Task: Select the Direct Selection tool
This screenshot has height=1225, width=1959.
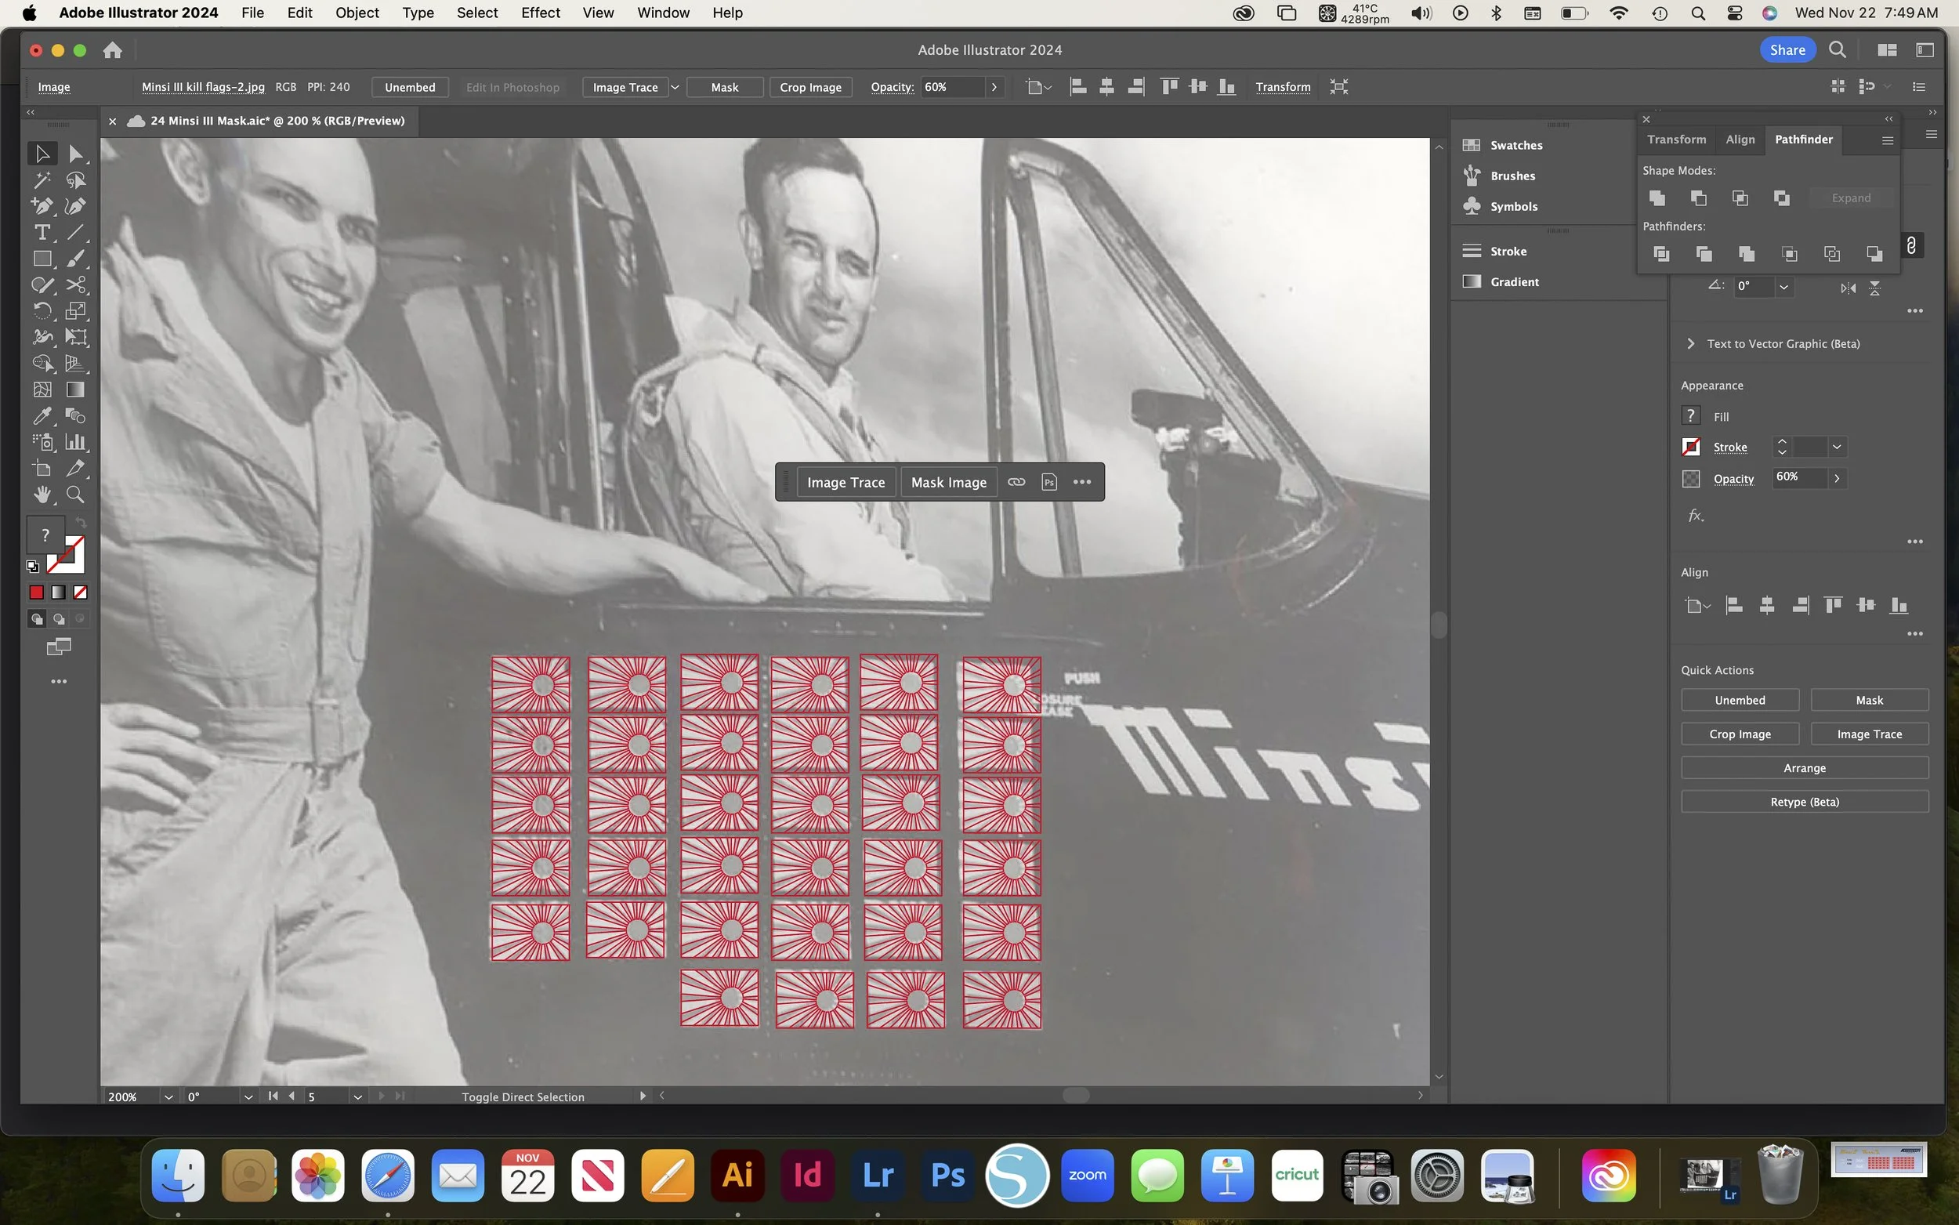Action: [75, 154]
